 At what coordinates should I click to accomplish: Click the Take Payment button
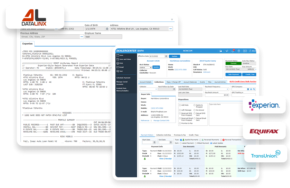pyautogui.click(x=233, y=74)
